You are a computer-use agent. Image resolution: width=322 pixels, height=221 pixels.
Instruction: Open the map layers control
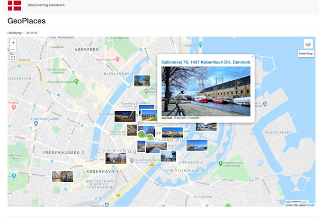pos(308,44)
